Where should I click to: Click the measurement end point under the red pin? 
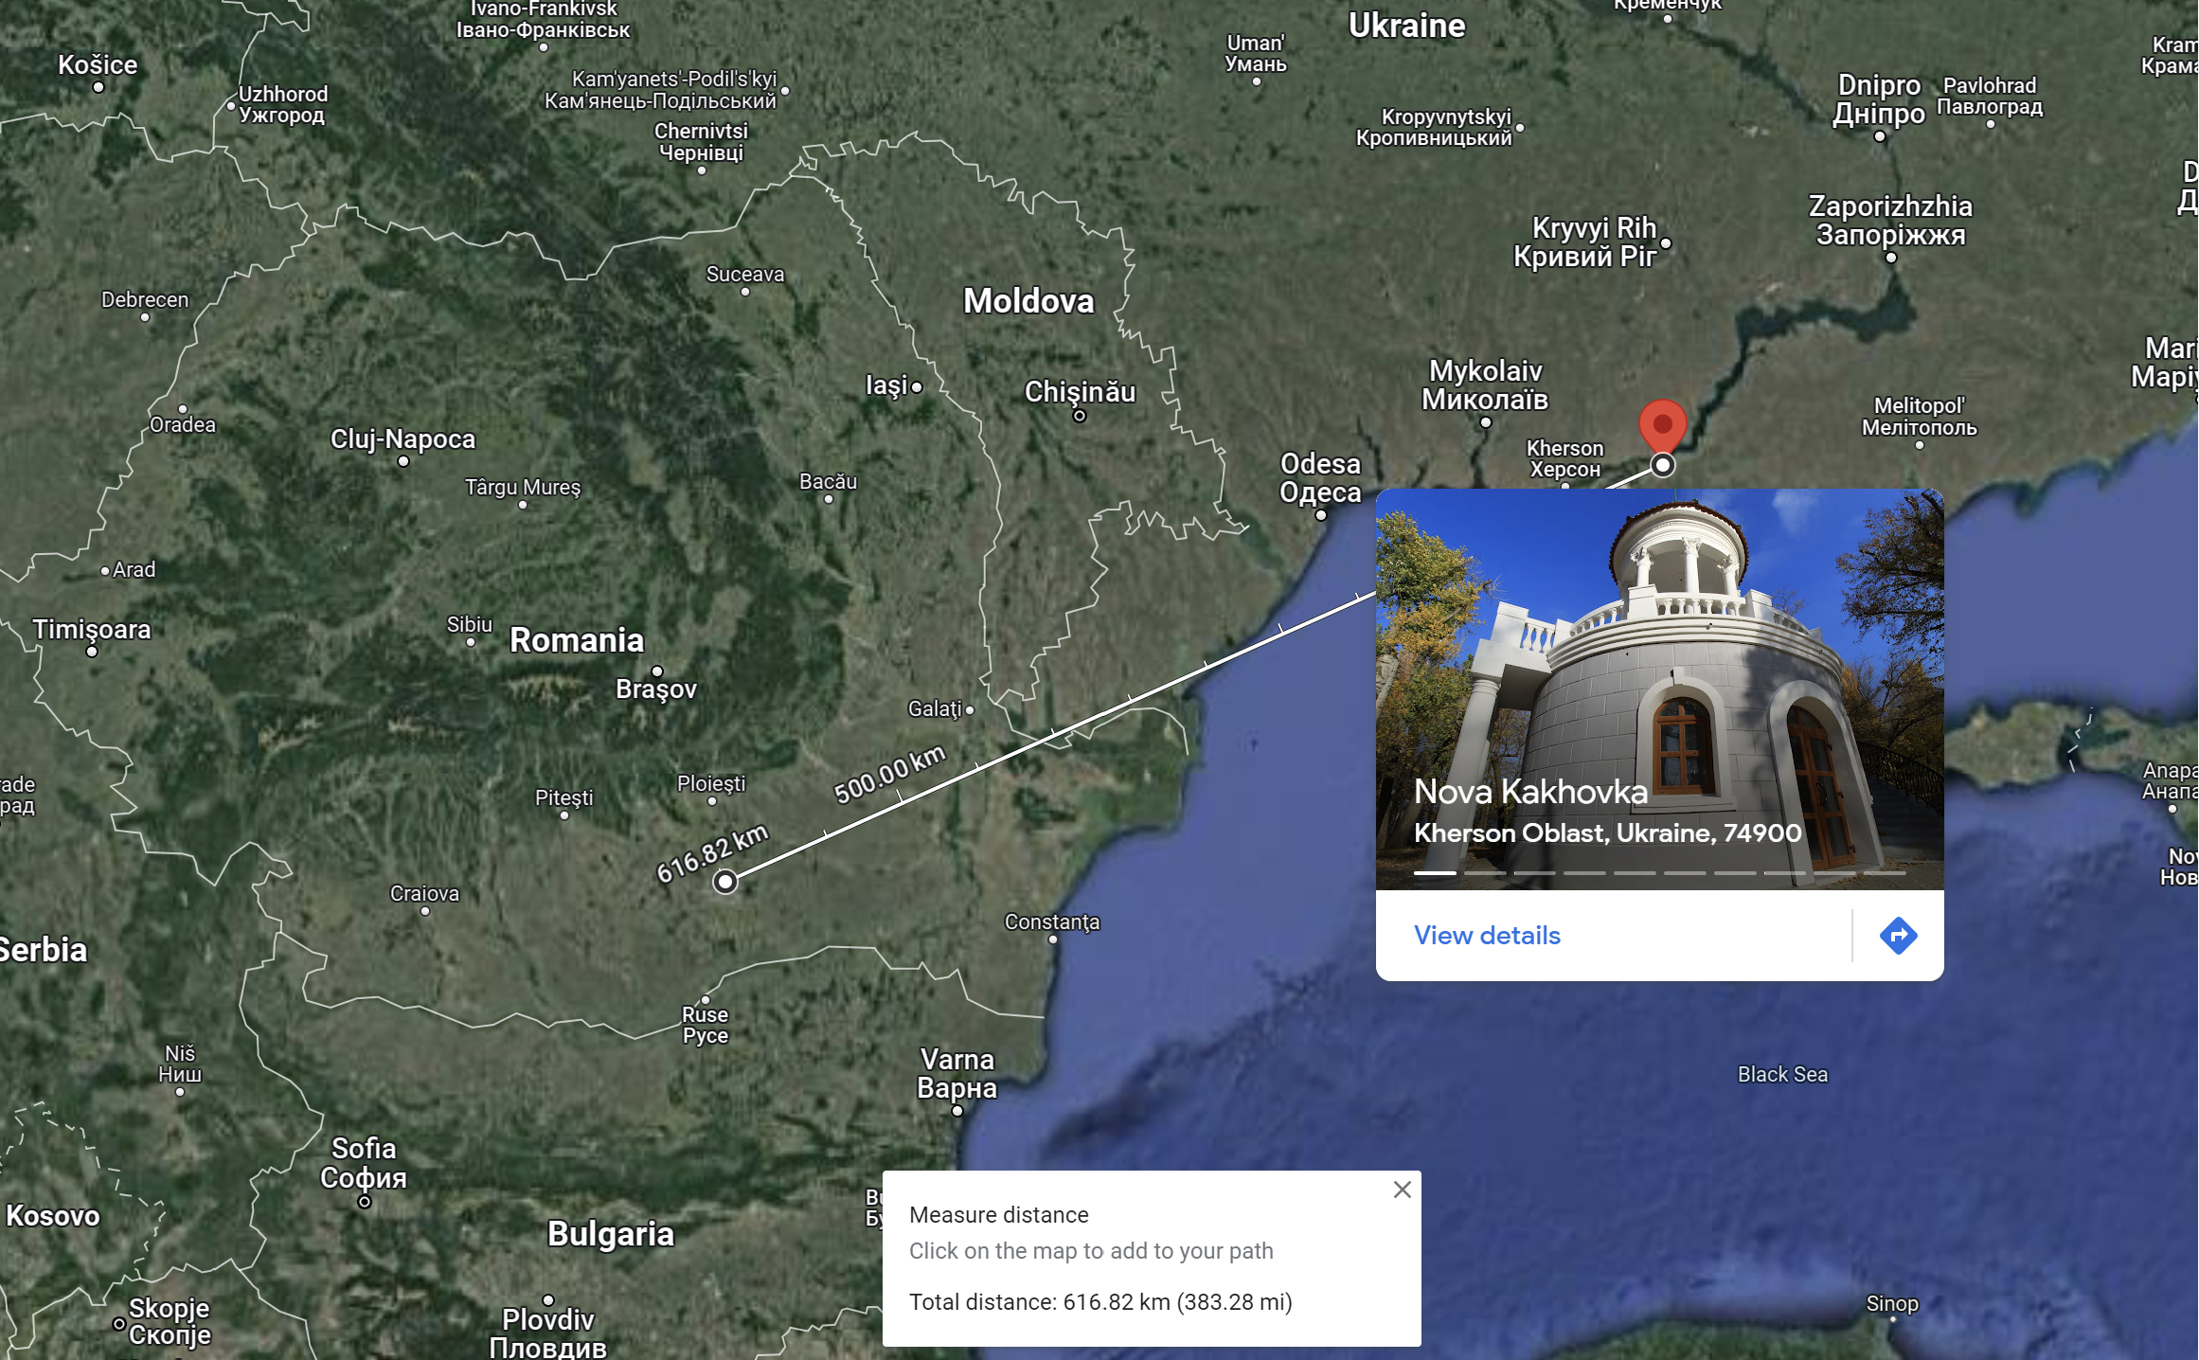click(x=1662, y=465)
